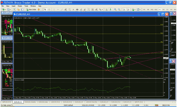Screen dimensions: 177x107
Task: Select the Cursor arrow tool
Action: pos(45,10)
